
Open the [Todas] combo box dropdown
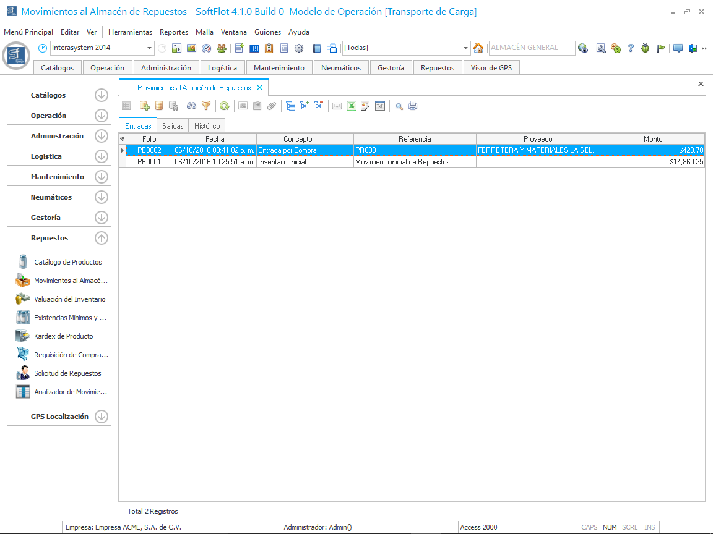click(x=466, y=48)
